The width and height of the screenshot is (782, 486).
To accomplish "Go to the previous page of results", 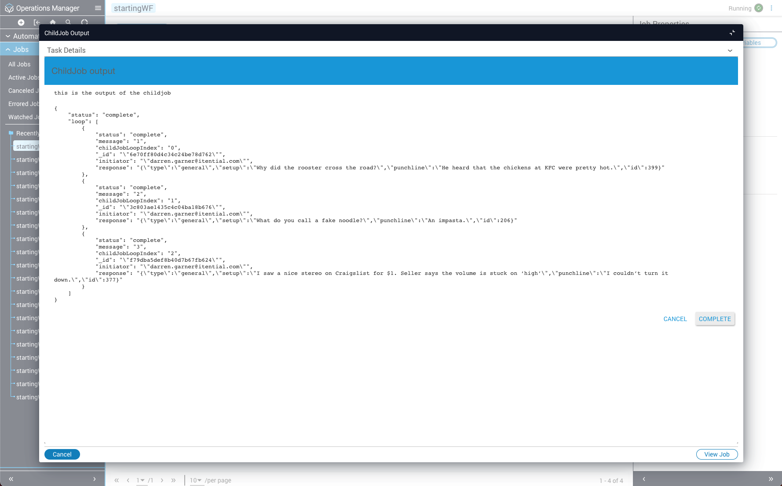I will pos(128,480).
